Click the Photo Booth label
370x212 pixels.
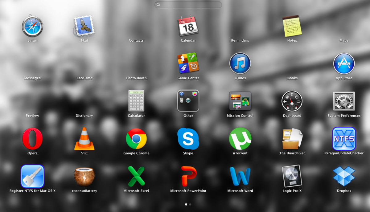click(136, 78)
